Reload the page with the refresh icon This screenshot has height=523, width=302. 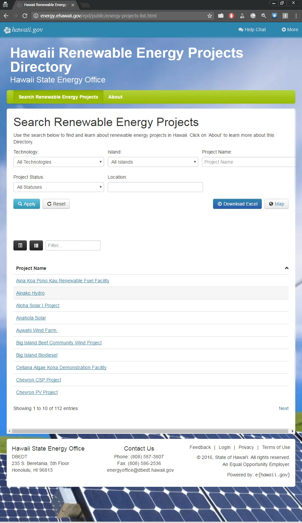(25, 16)
